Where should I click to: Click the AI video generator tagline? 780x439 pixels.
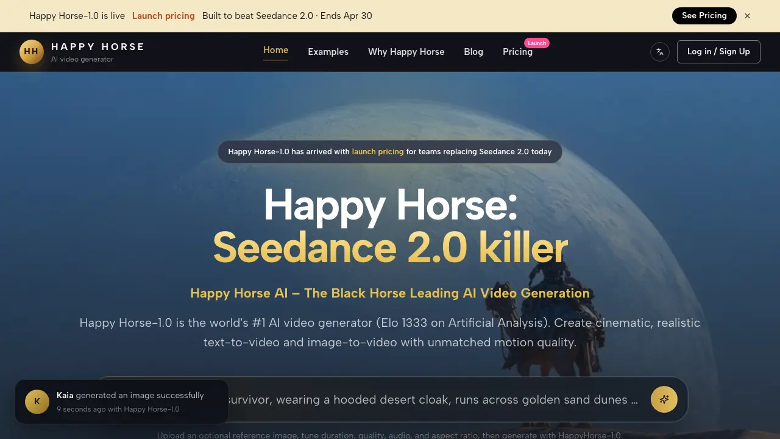coord(82,60)
